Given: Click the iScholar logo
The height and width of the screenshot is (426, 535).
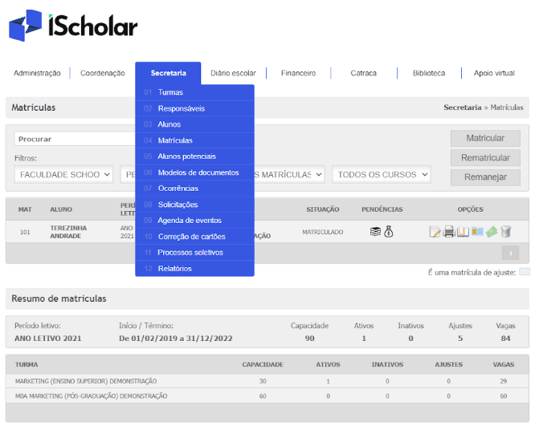Looking at the screenshot, I should pyautogui.click(x=73, y=25).
